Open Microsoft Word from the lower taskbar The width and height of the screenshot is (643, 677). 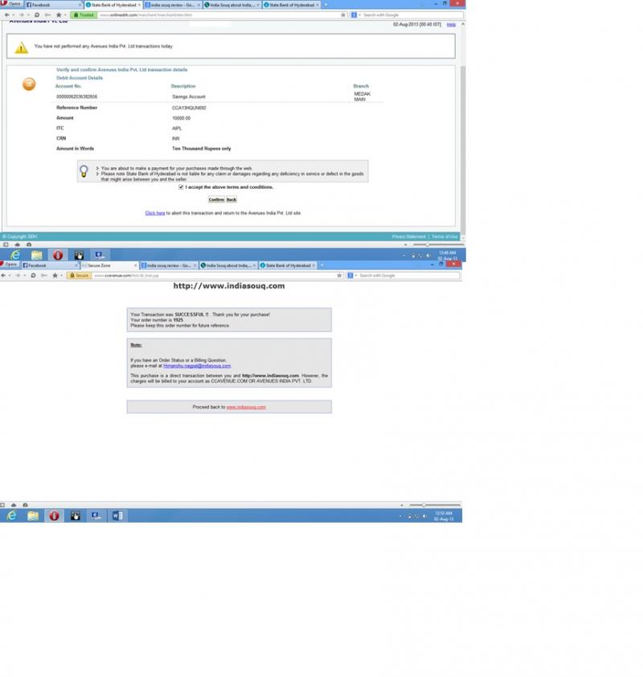coord(117,516)
